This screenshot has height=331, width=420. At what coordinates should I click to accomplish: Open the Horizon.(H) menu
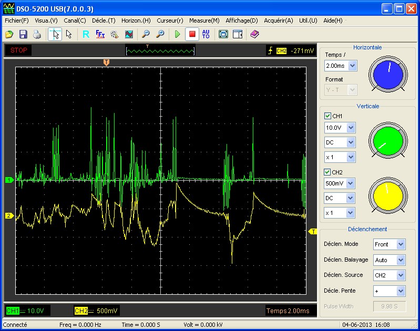click(136, 20)
